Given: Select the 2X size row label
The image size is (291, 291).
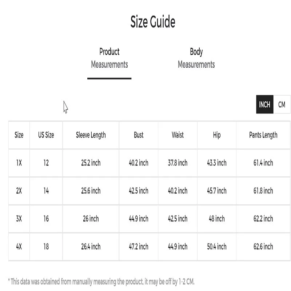Looking at the screenshot, I should 19,191.
